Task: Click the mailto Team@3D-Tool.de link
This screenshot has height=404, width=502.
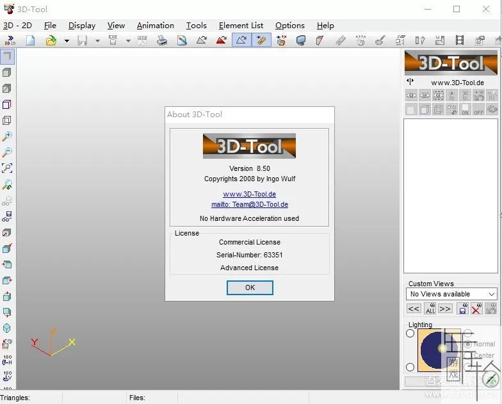Action: (x=250, y=204)
